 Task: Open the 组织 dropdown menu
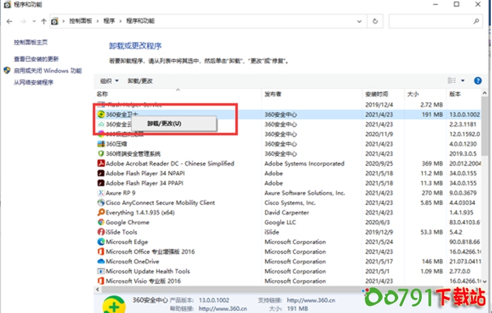(x=109, y=81)
